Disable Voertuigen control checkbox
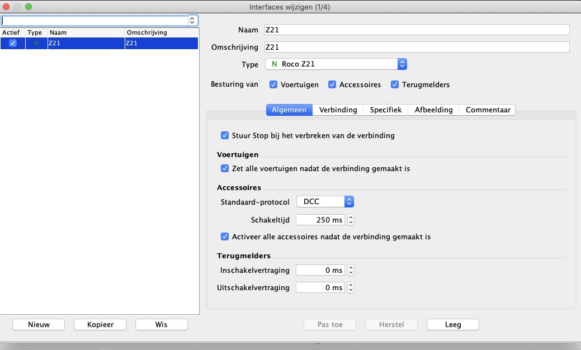Screen dimensions: 581x350 273,85
